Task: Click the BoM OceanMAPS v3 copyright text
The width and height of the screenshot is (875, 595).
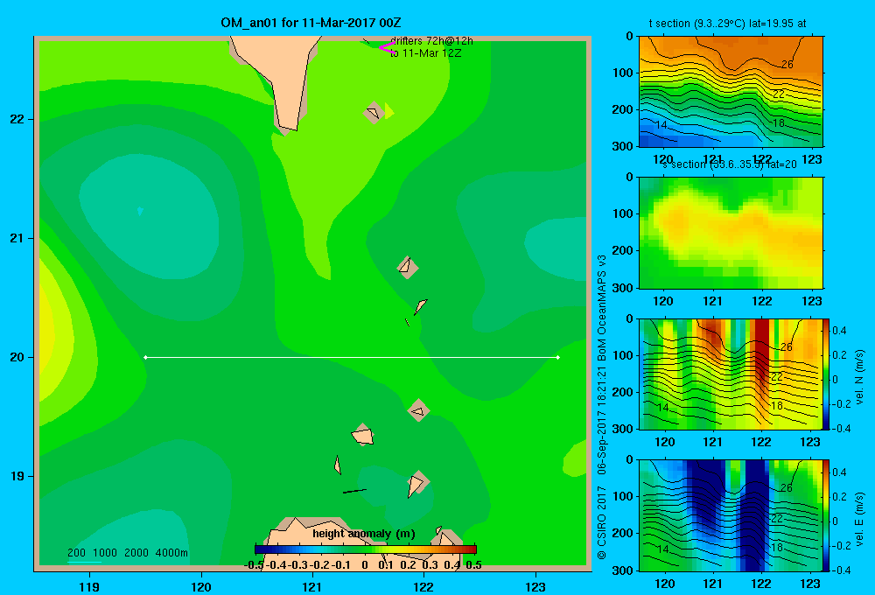Action: pos(602,408)
